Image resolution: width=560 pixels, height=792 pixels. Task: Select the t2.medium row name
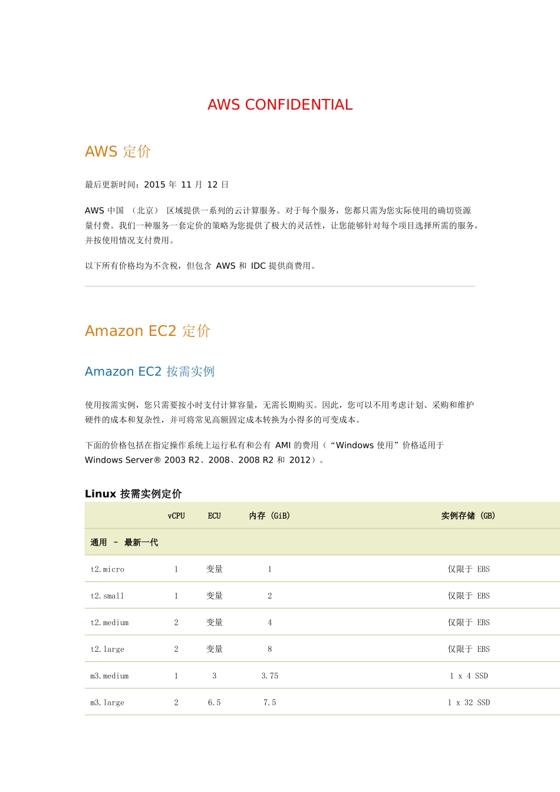109,623
